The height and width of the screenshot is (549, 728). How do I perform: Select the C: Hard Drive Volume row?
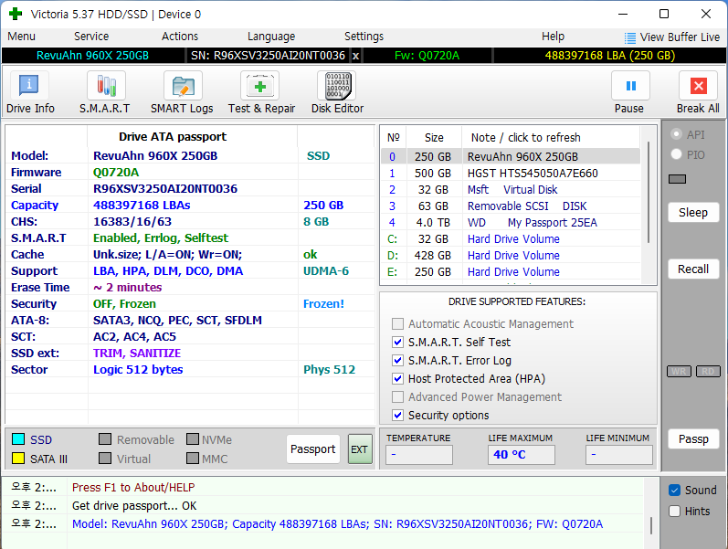[x=511, y=238]
